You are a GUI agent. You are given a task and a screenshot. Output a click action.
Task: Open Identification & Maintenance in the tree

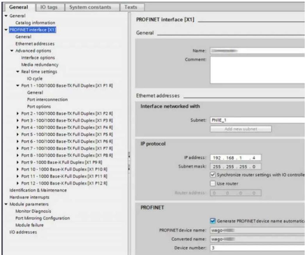(38, 190)
